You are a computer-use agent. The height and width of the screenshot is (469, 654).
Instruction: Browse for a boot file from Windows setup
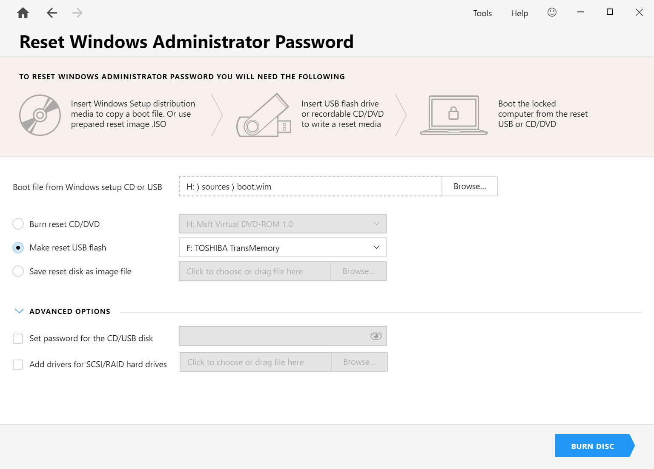point(469,186)
